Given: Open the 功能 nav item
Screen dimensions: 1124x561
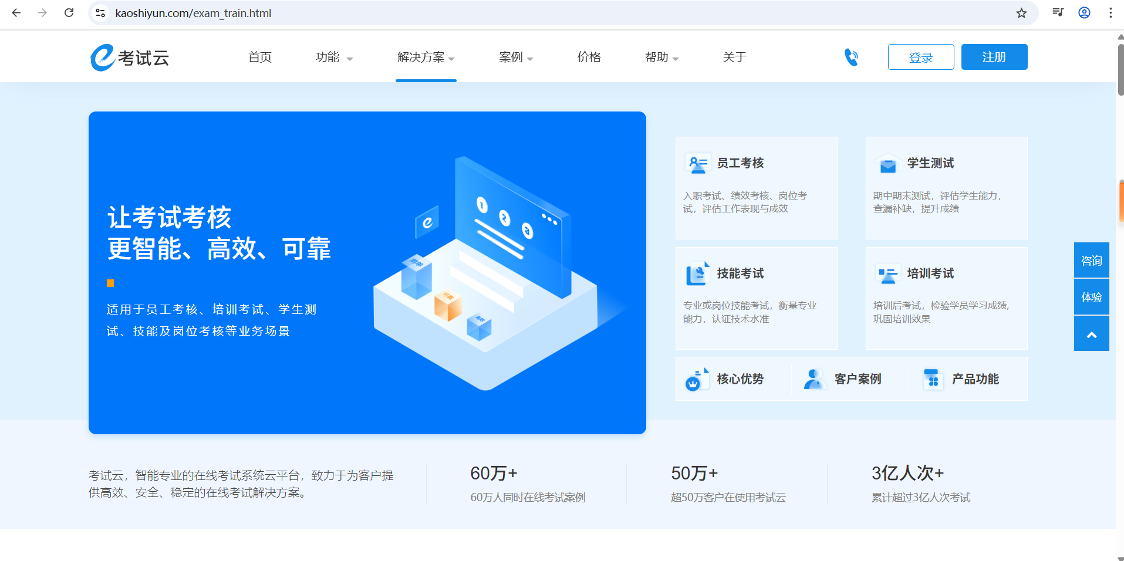Looking at the screenshot, I should tap(328, 57).
